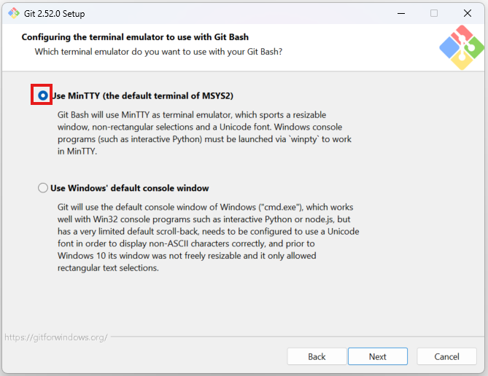Cancel the Git installation
Image resolution: width=488 pixels, height=376 pixels.
coord(446,356)
